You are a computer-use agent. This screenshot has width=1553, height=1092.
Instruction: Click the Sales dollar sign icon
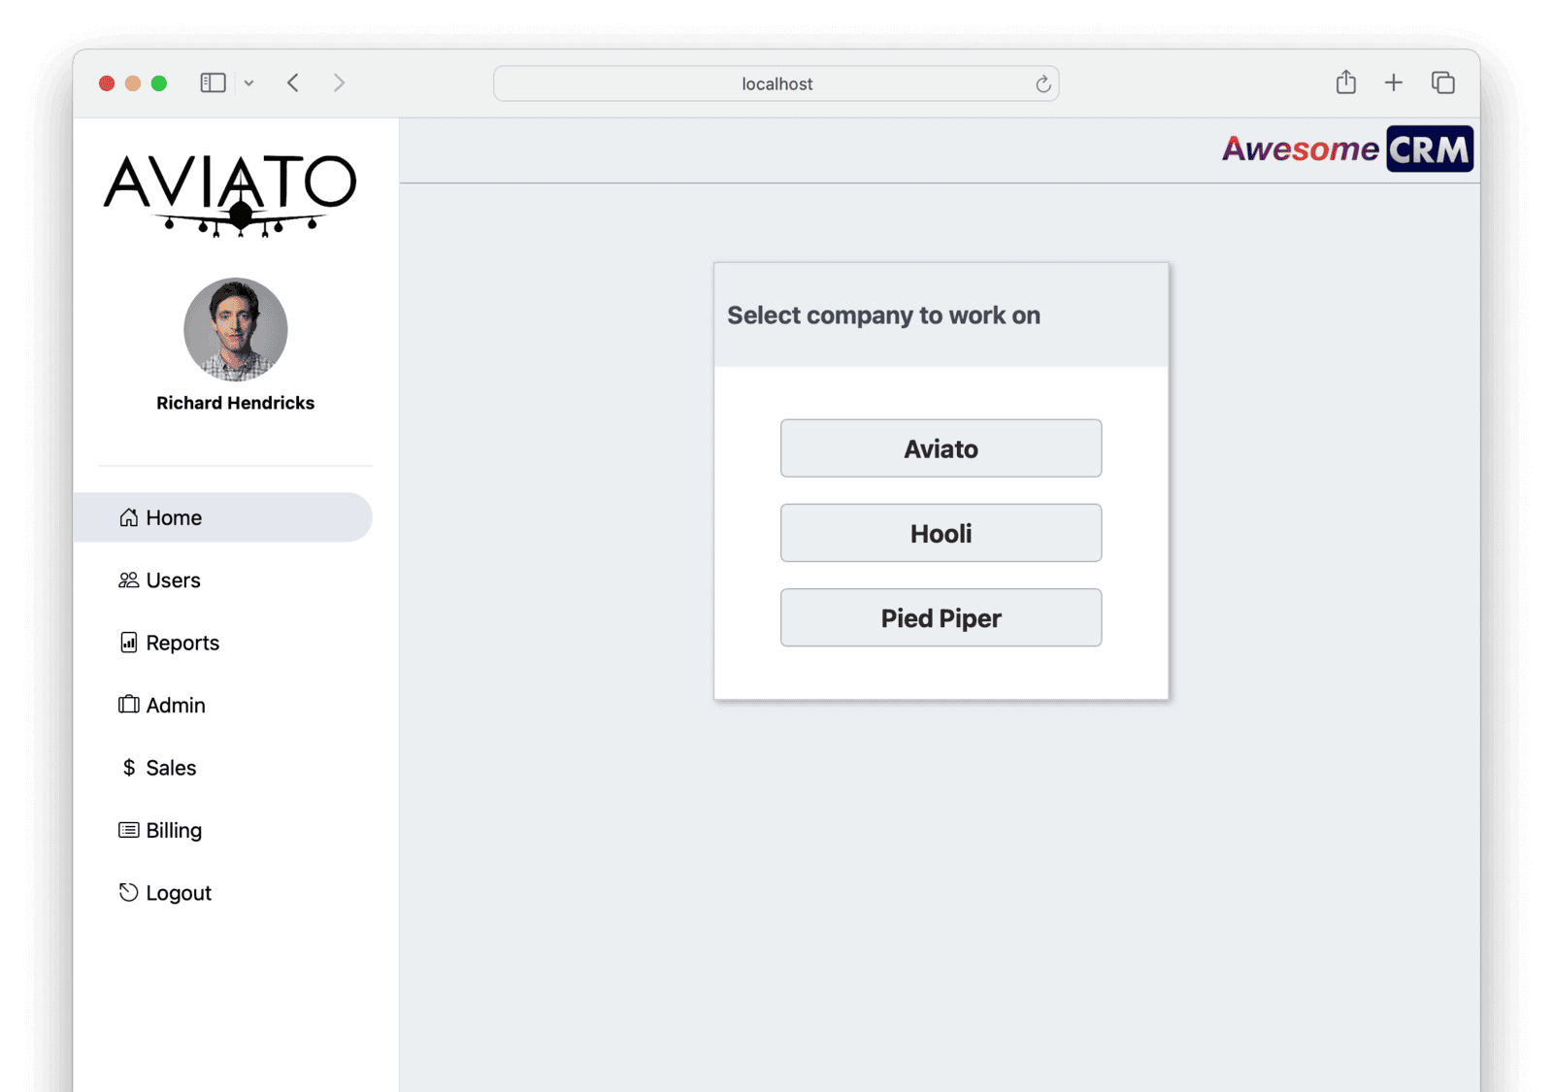pyautogui.click(x=128, y=768)
